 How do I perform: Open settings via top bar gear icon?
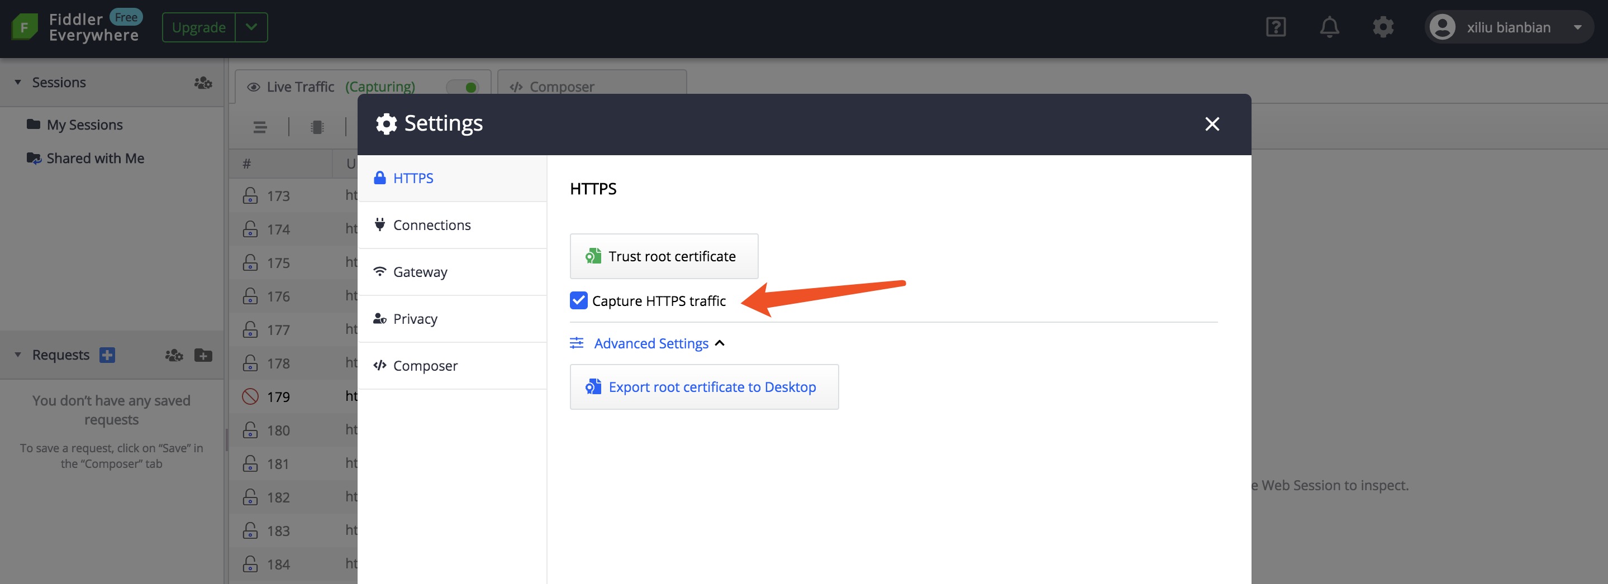(1383, 27)
